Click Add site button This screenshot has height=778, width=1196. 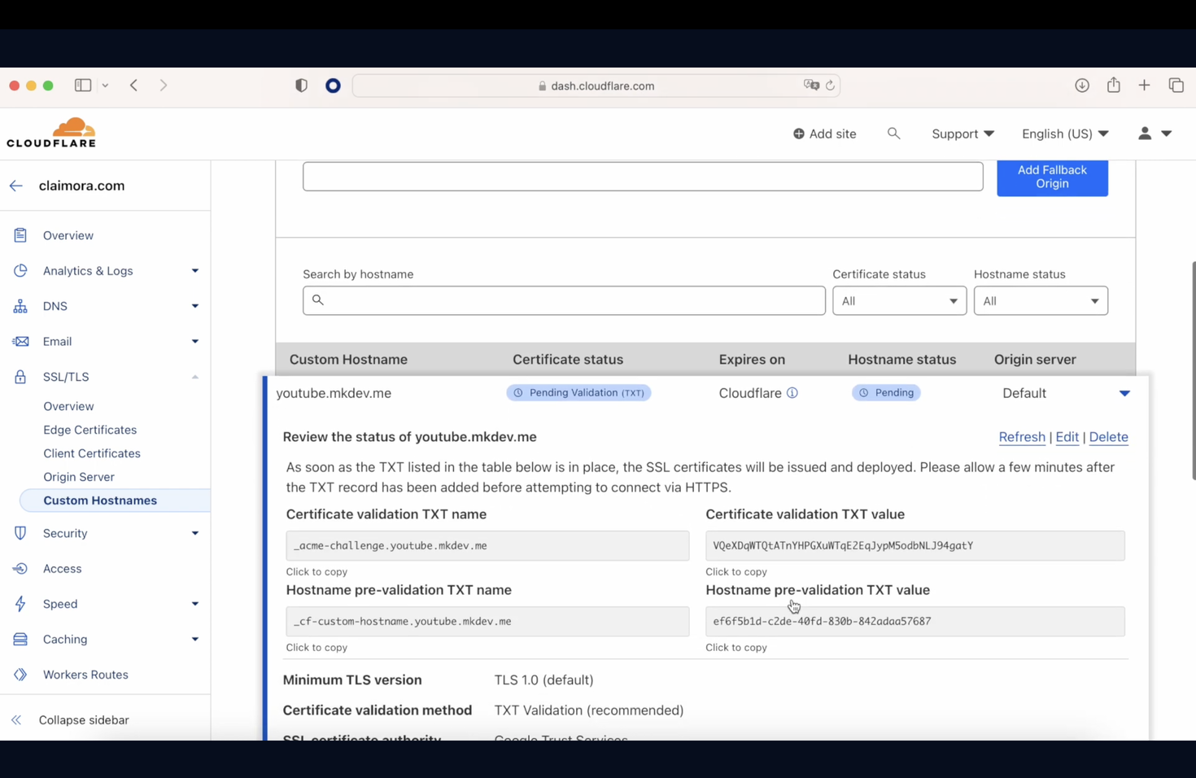point(824,133)
